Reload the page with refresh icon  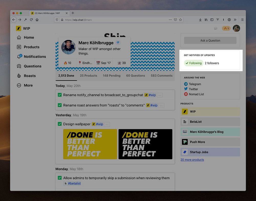[x=31, y=20]
